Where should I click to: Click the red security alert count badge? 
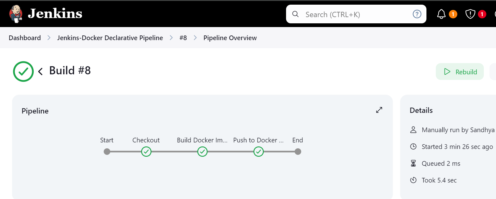[482, 14]
